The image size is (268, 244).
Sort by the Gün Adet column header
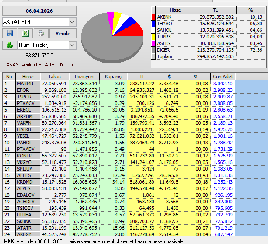(x=223, y=77)
